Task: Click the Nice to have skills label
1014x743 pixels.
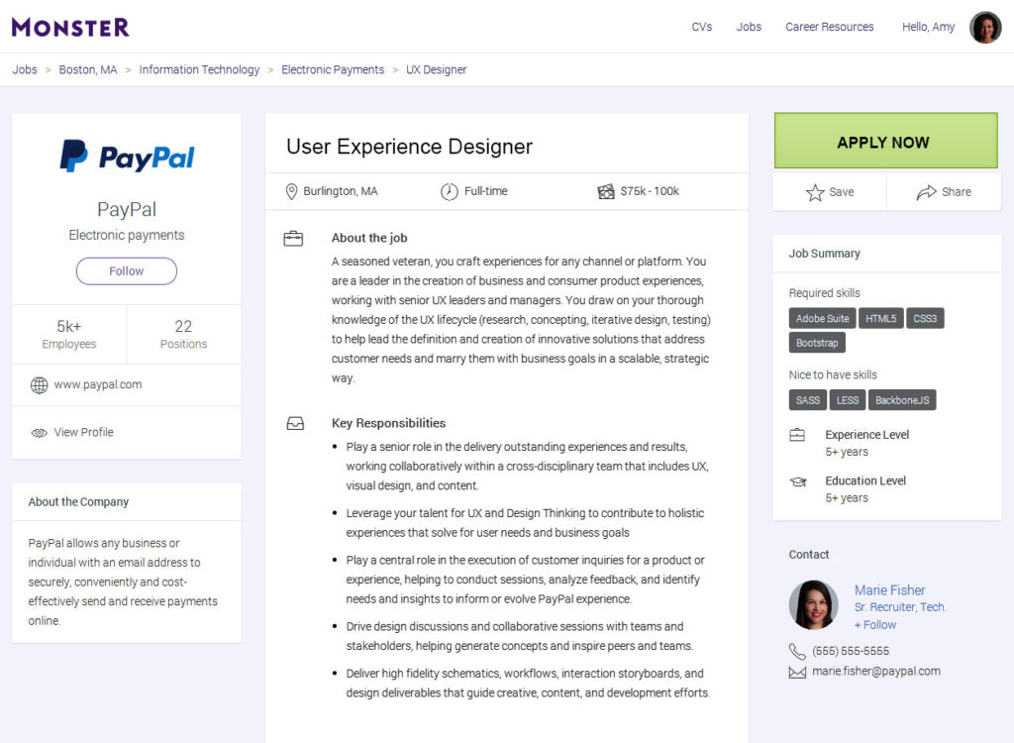Action: [x=833, y=374]
